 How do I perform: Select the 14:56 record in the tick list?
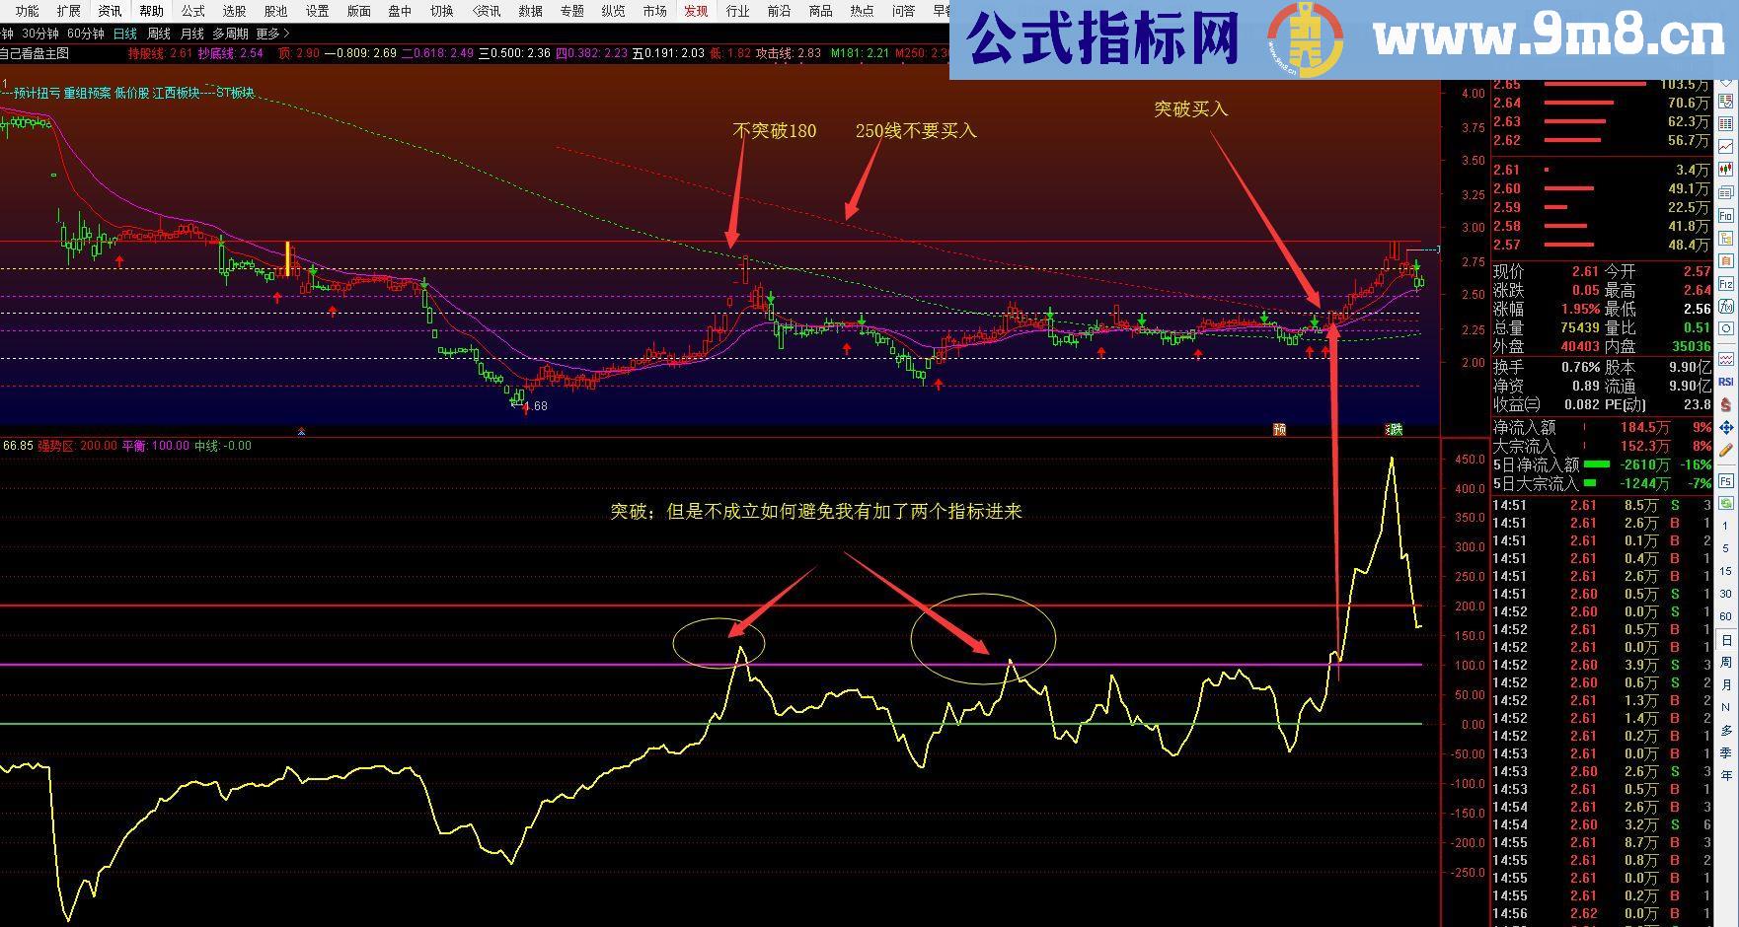click(1579, 913)
